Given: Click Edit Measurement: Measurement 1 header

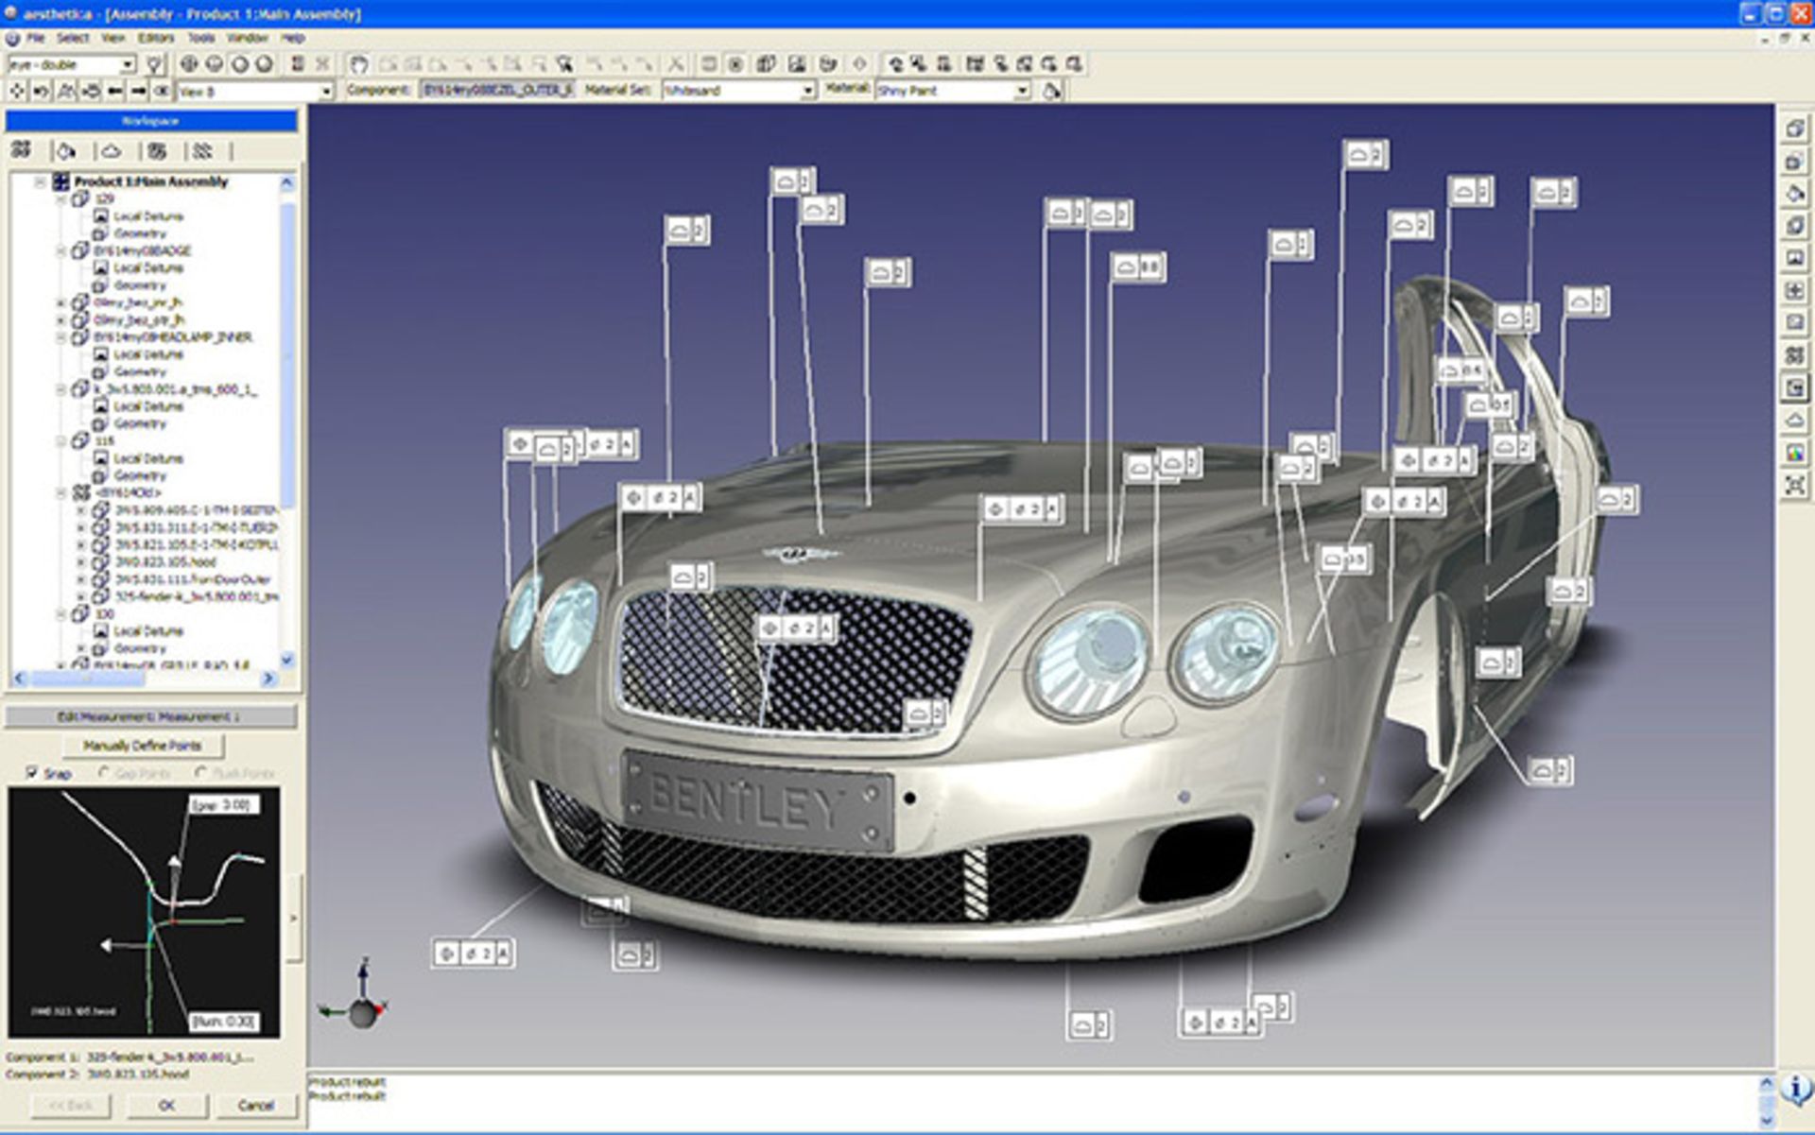Looking at the screenshot, I should pos(150,716).
